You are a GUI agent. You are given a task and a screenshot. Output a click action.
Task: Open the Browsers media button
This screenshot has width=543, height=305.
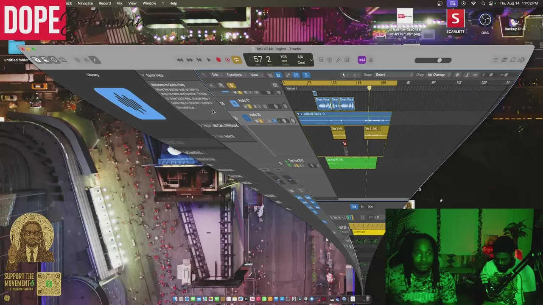coord(521,60)
